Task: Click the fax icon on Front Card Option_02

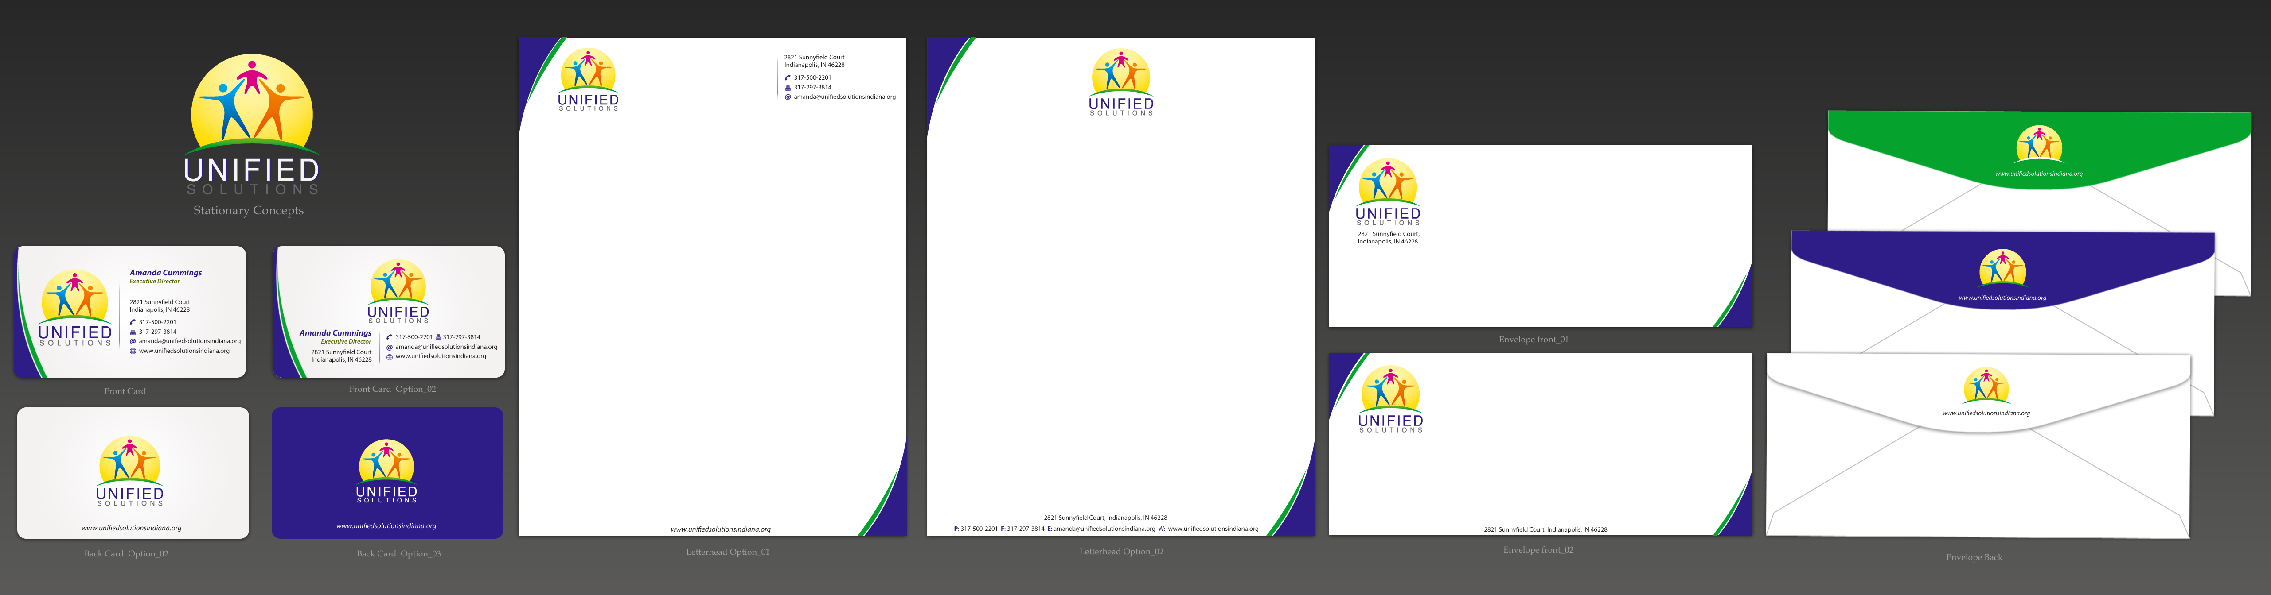Action: [x=438, y=337]
